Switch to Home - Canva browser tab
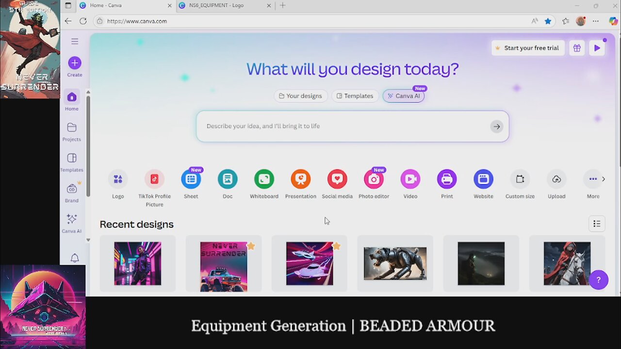 125,5
